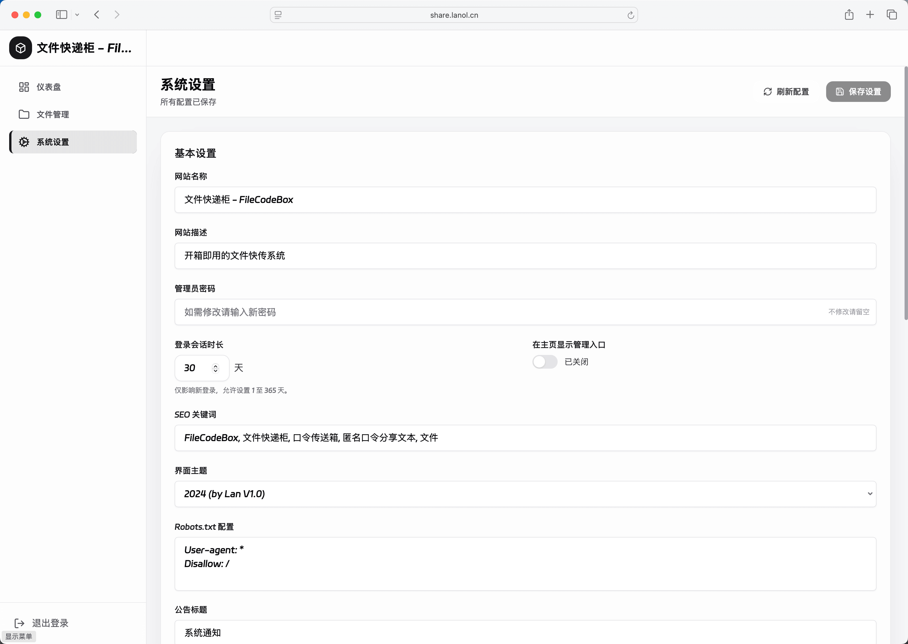This screenshot has width=908, height=644.
Task: Click the share.lanol.cn address bar
Action: coord(454,15)
